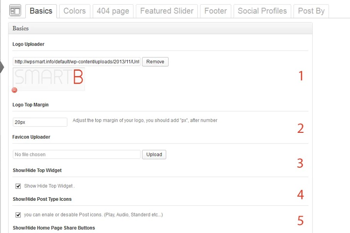Click the "Show Hide Top Widget" label text

click(x=49, y=186)
